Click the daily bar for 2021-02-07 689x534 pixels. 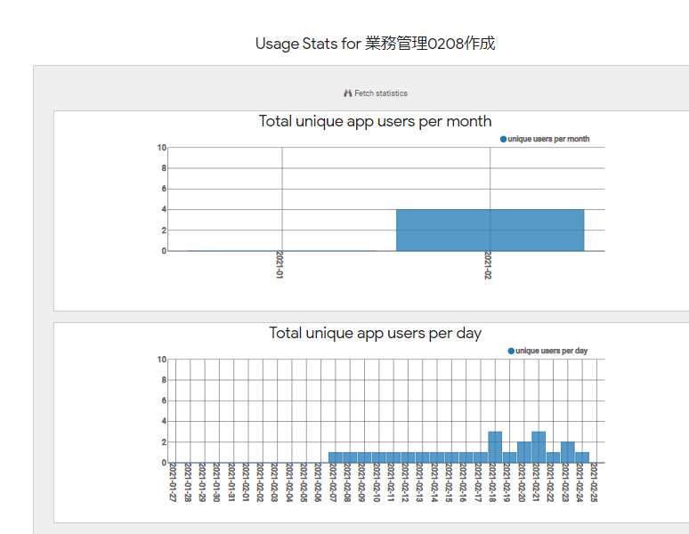[336, 457]
